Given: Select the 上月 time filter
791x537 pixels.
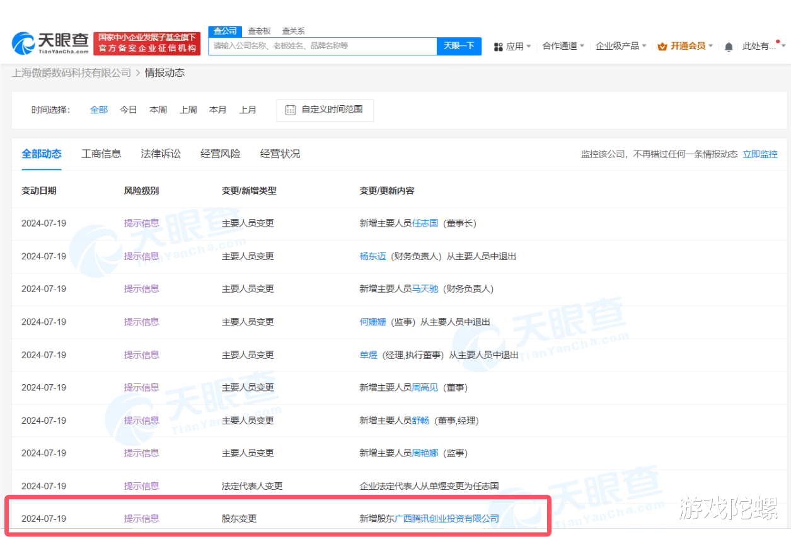Looking at the screenshot, I should (x=248, y=110).
